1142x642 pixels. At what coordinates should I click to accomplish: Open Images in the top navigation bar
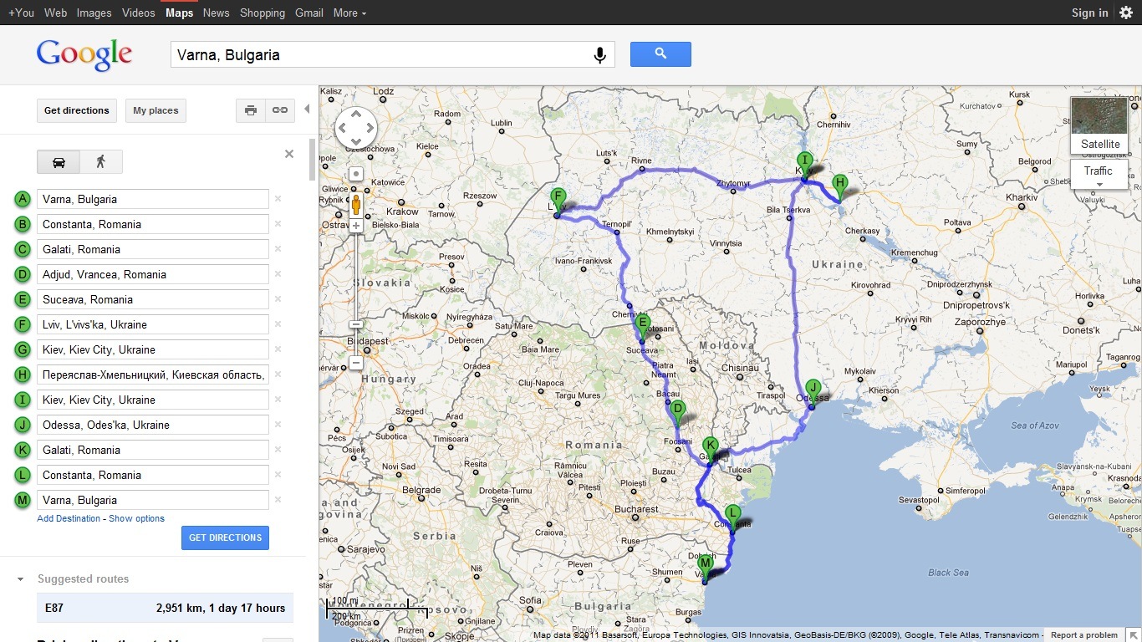coord(94,13)
